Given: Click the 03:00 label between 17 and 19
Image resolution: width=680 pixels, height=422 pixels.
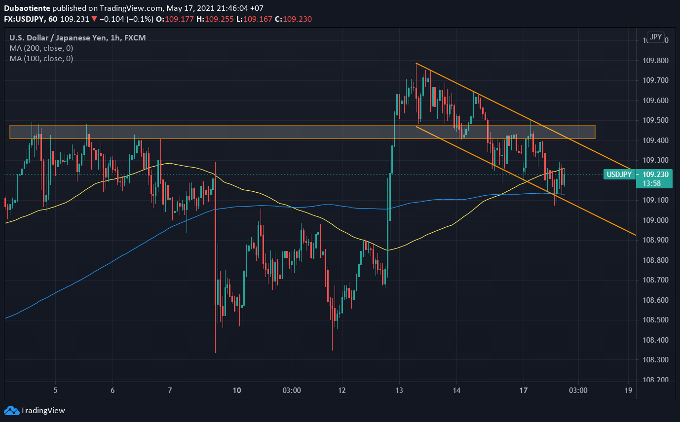Looking at the screenshot, I should 578,390.
